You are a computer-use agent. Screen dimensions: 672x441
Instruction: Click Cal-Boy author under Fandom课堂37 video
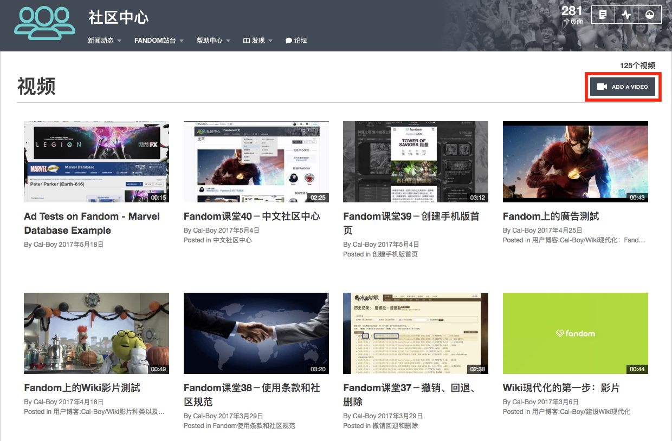(x=364, y=416)
